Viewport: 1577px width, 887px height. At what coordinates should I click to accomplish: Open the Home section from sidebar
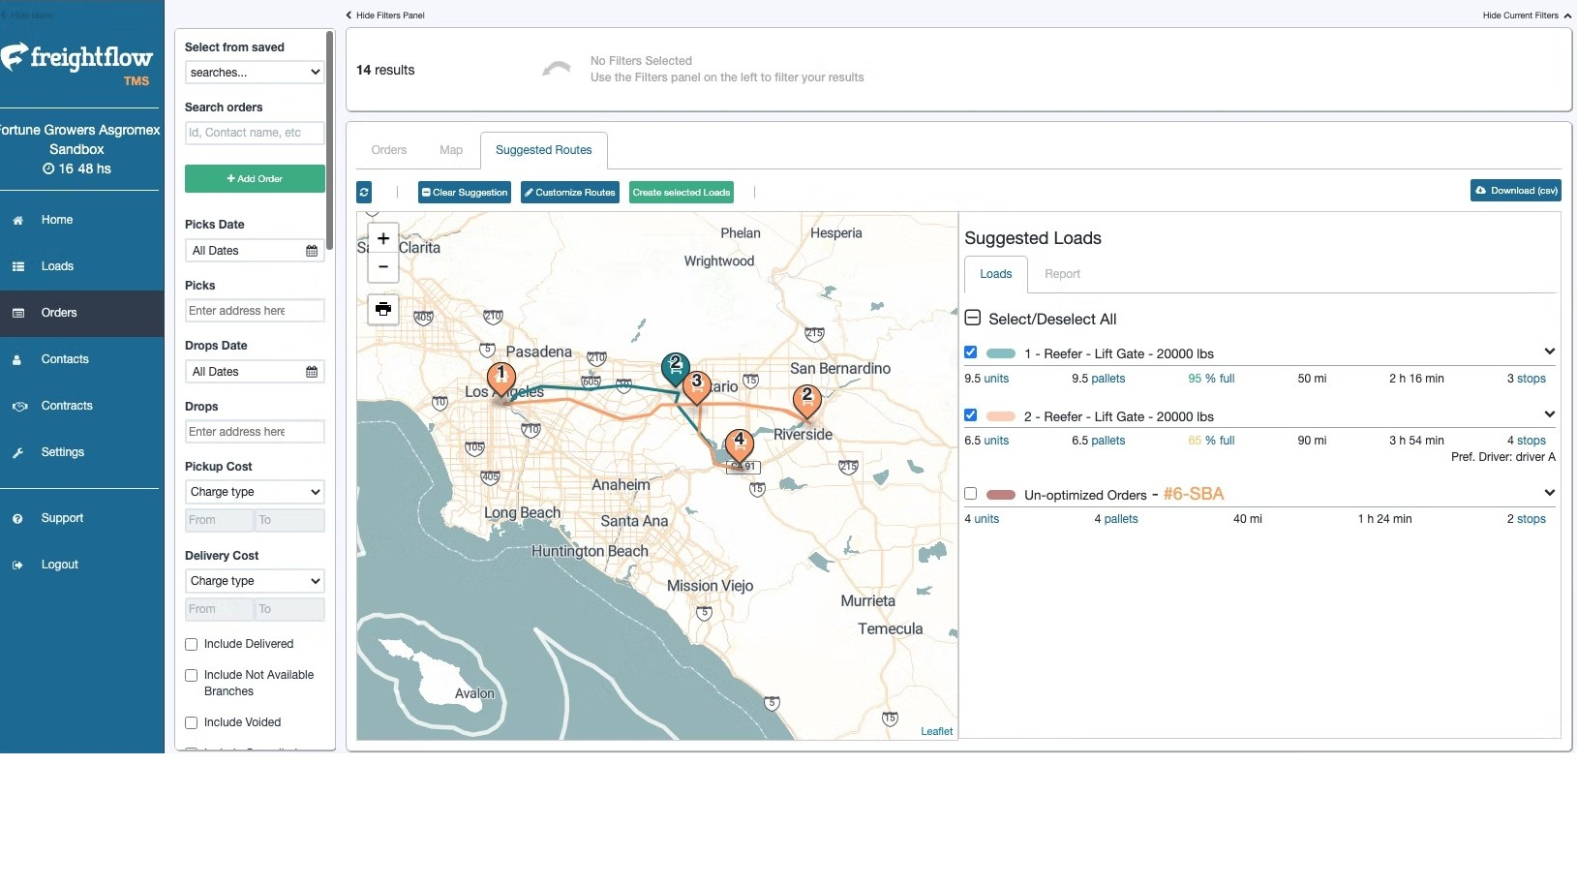point(56,220)
